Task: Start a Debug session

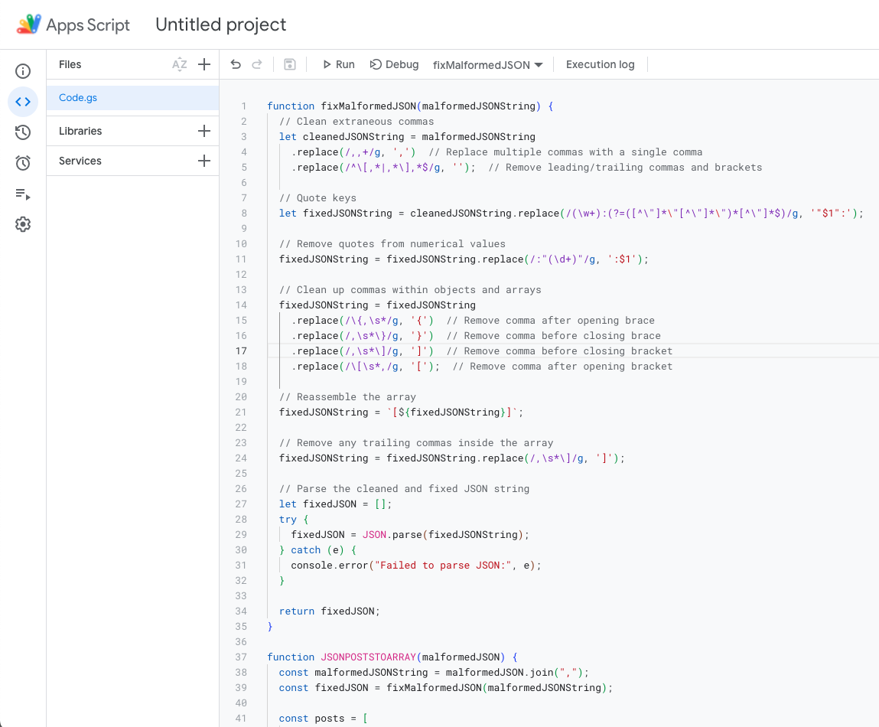Action: tap(394, 64)
